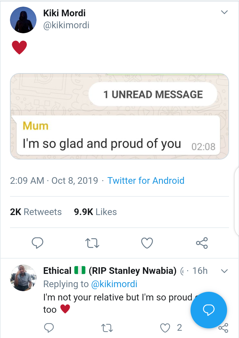Expand options chevron on Ethical's reply
Image resolution: width=239 pixels, height=338 pixels.
(224, 271)
